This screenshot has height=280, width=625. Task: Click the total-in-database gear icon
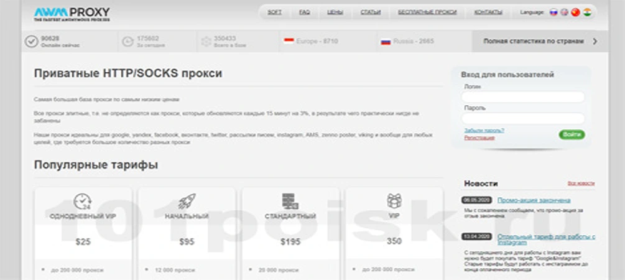point(206,42)
